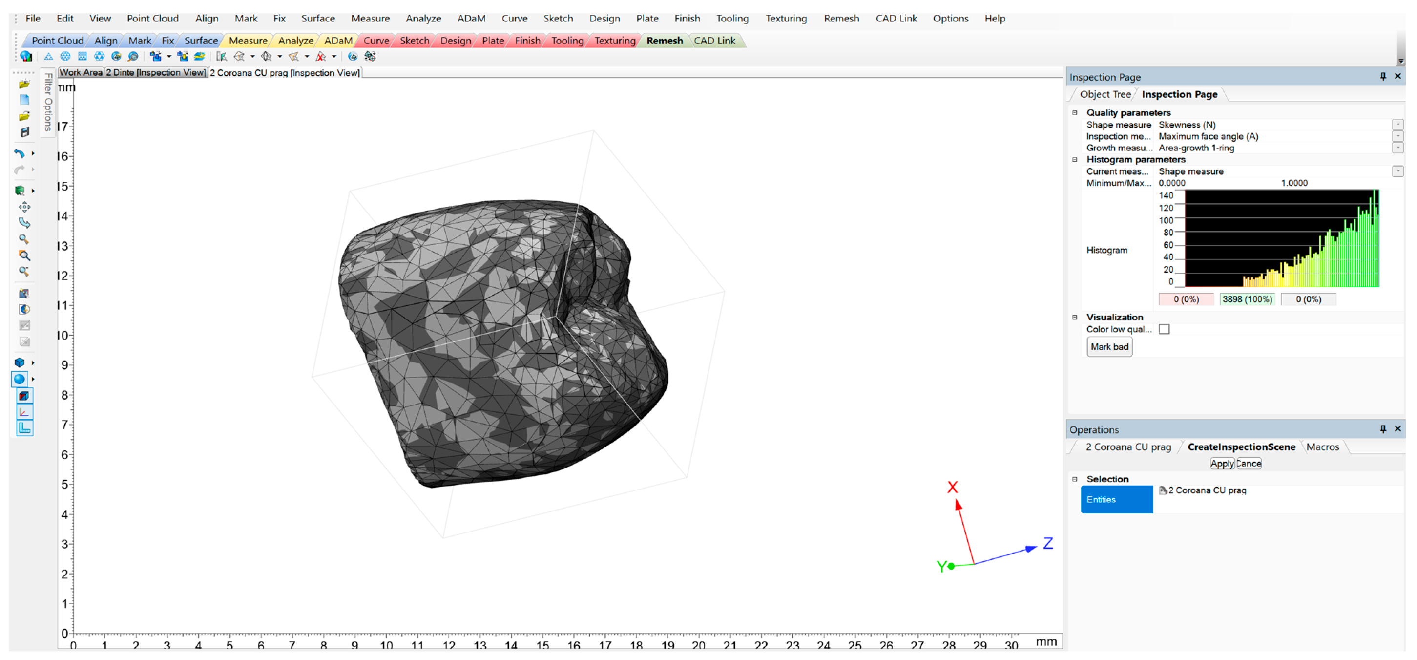Collapse the Quality parameters section
Screen dimensions: 1417x660
(x=1074, y=113)
